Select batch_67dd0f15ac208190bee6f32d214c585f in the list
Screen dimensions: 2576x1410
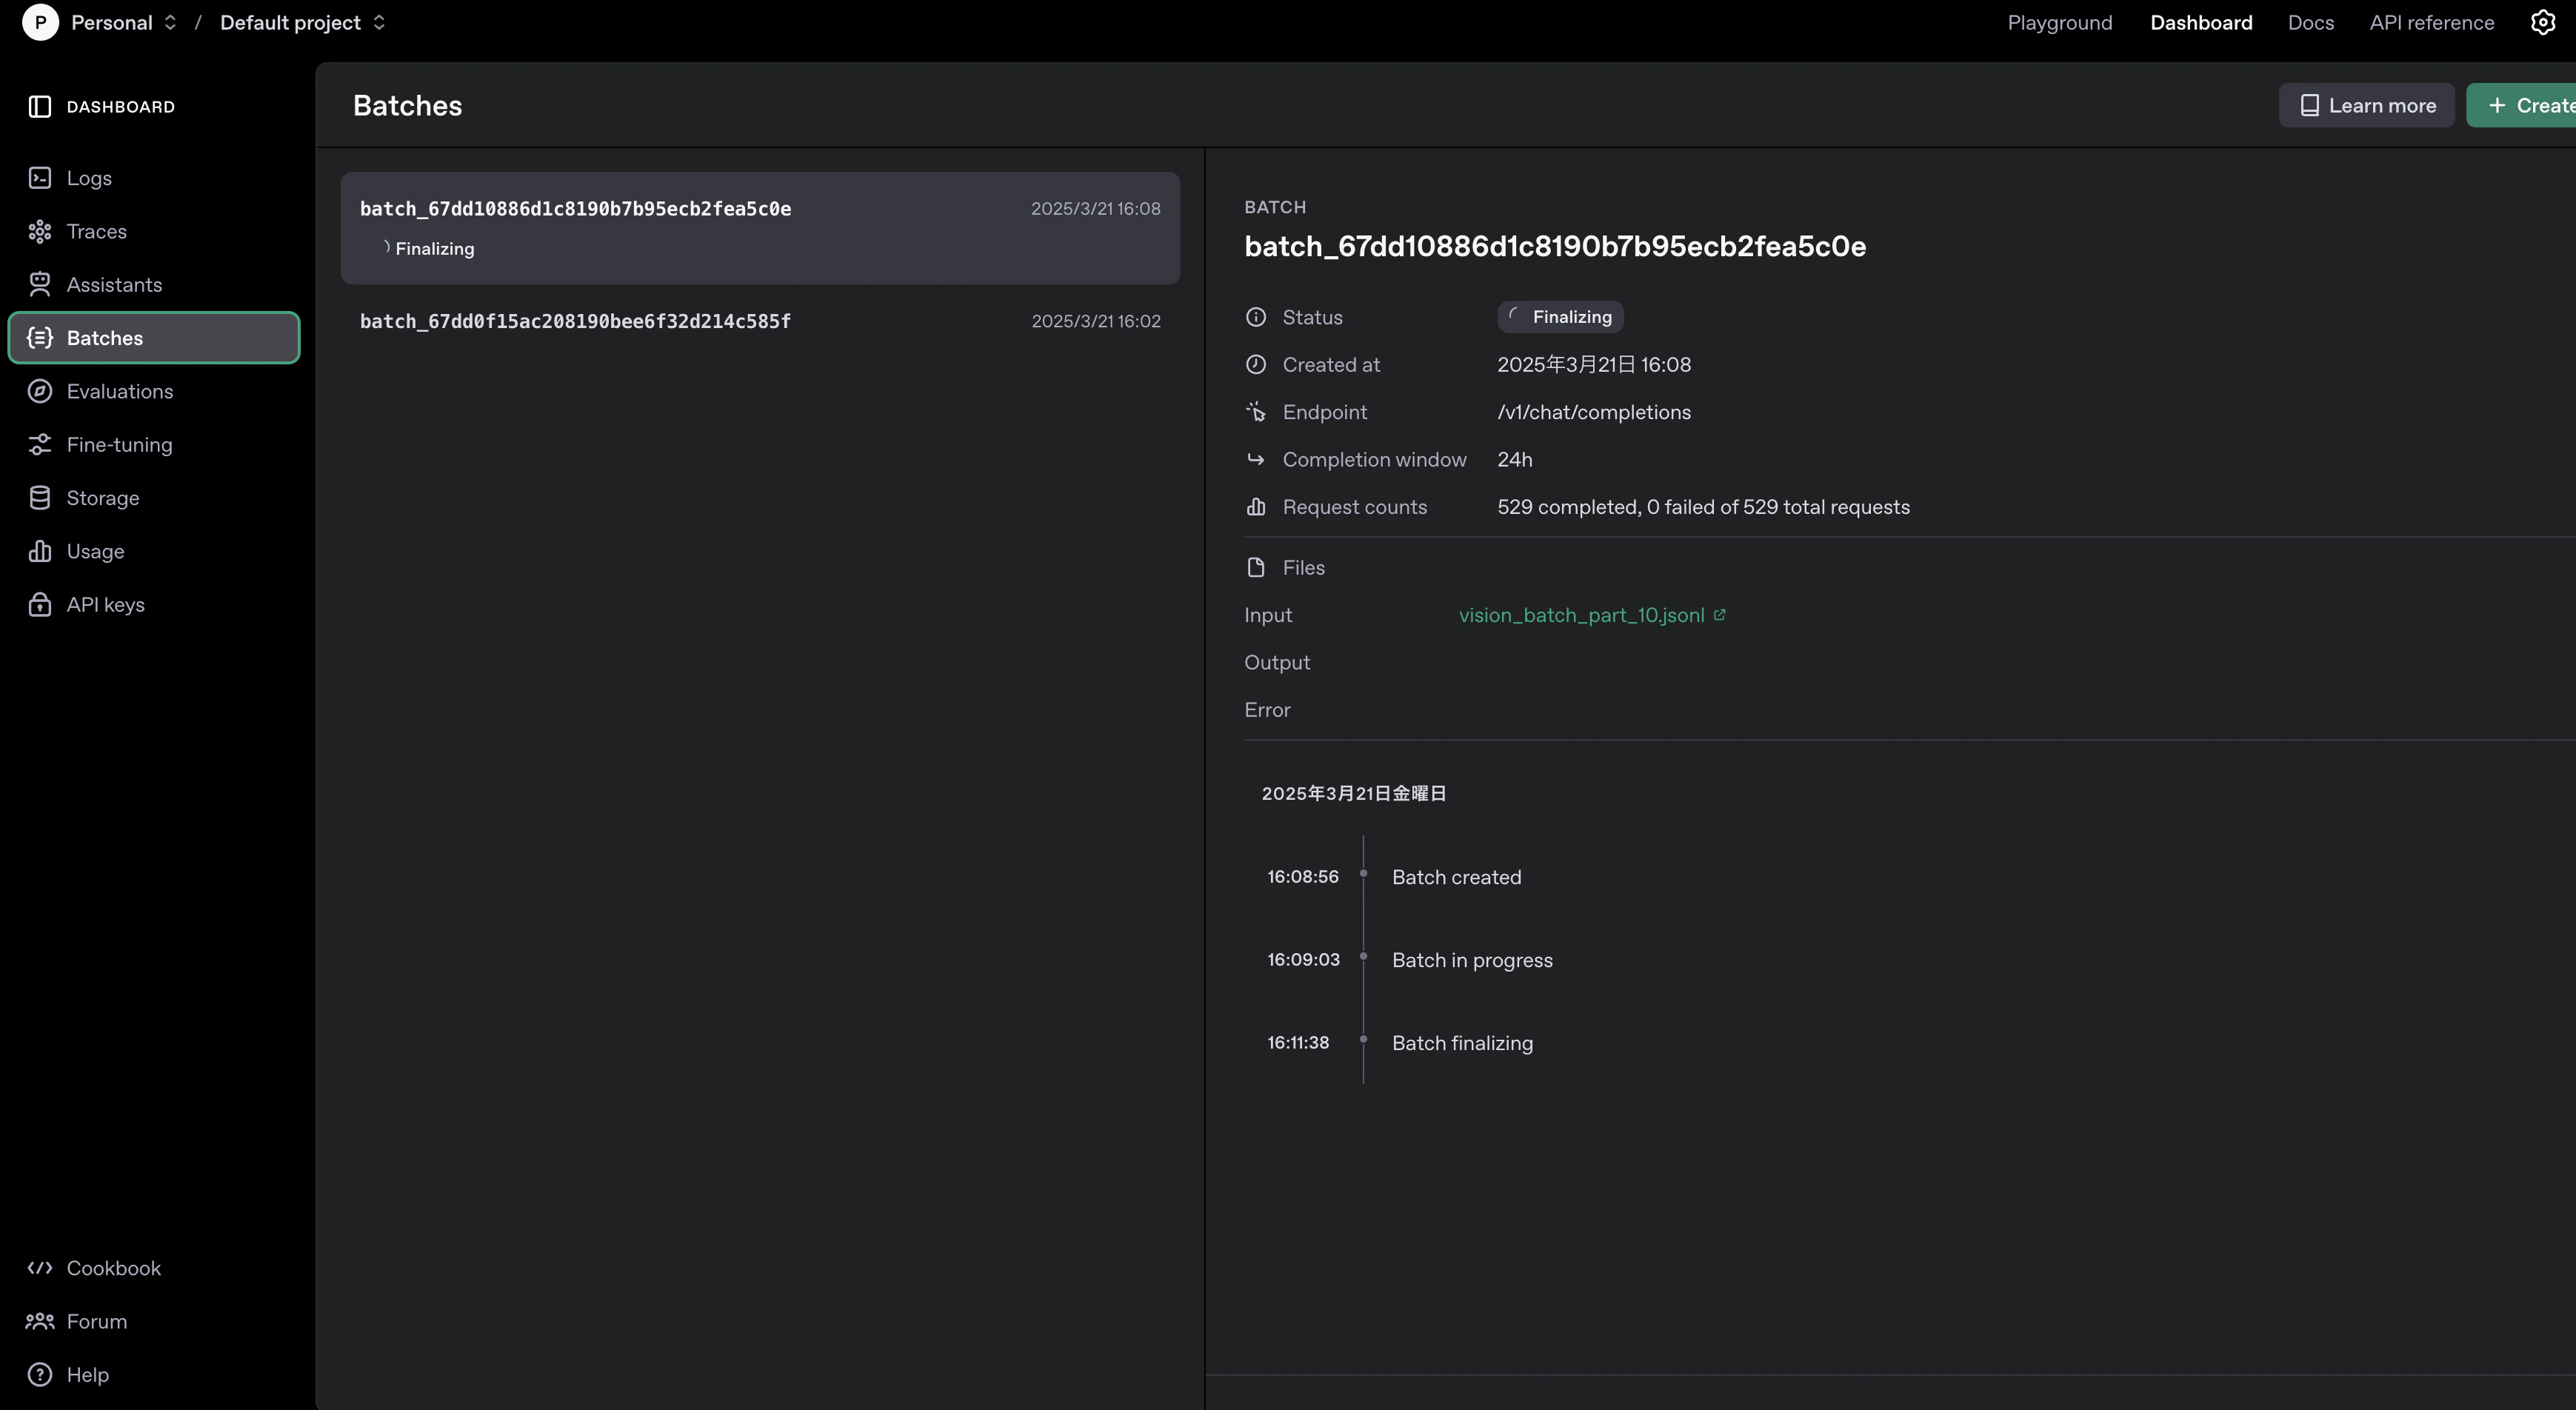pos(760,321)
